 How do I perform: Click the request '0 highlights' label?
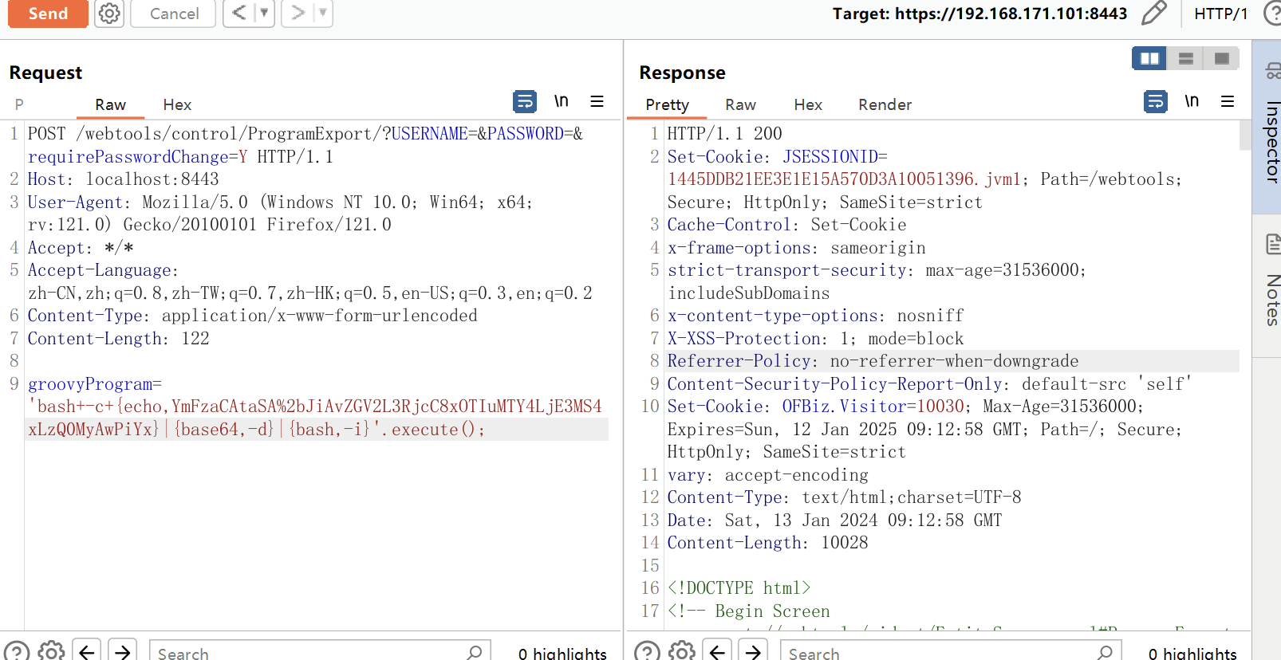tap(562, 654)
